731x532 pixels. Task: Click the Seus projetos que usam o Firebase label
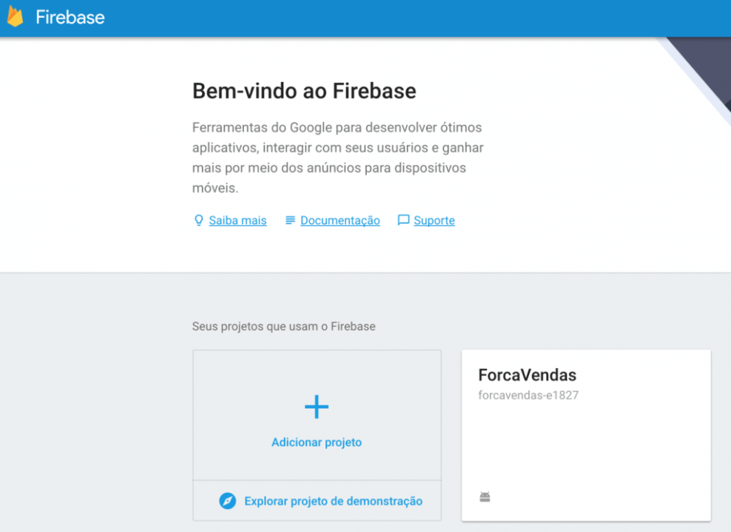coord(284,327)
